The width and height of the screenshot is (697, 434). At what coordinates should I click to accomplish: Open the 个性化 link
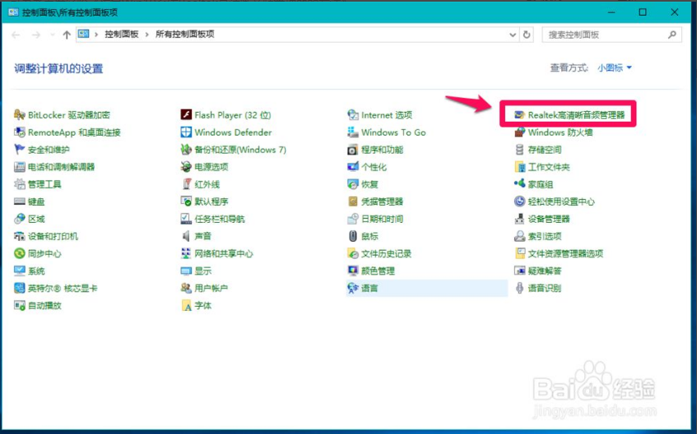[x=374, y=167]
